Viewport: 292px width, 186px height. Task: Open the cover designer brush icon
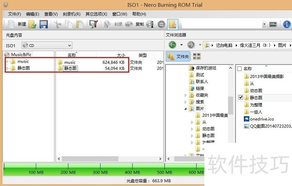click(x=93, y=24)
